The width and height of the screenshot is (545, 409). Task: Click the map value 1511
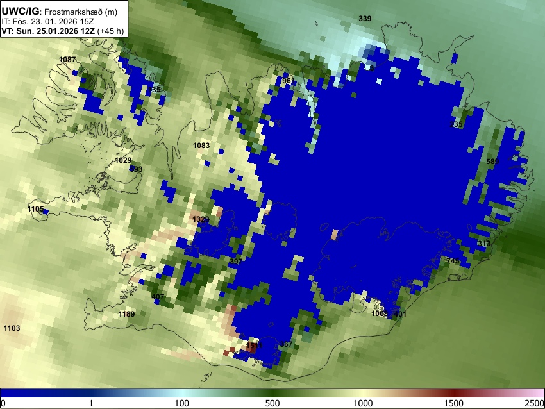(255, 346)
